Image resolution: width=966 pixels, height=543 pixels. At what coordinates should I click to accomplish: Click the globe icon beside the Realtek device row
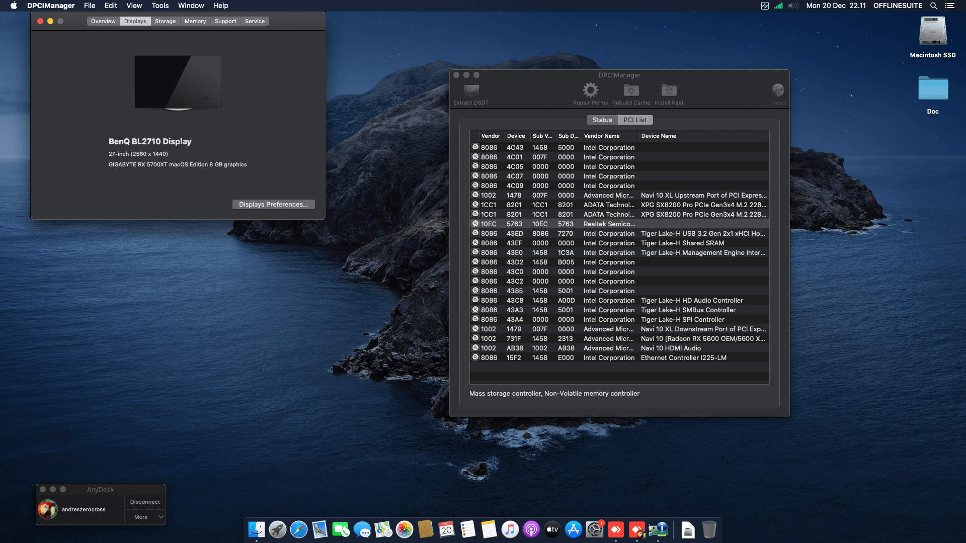475,223
